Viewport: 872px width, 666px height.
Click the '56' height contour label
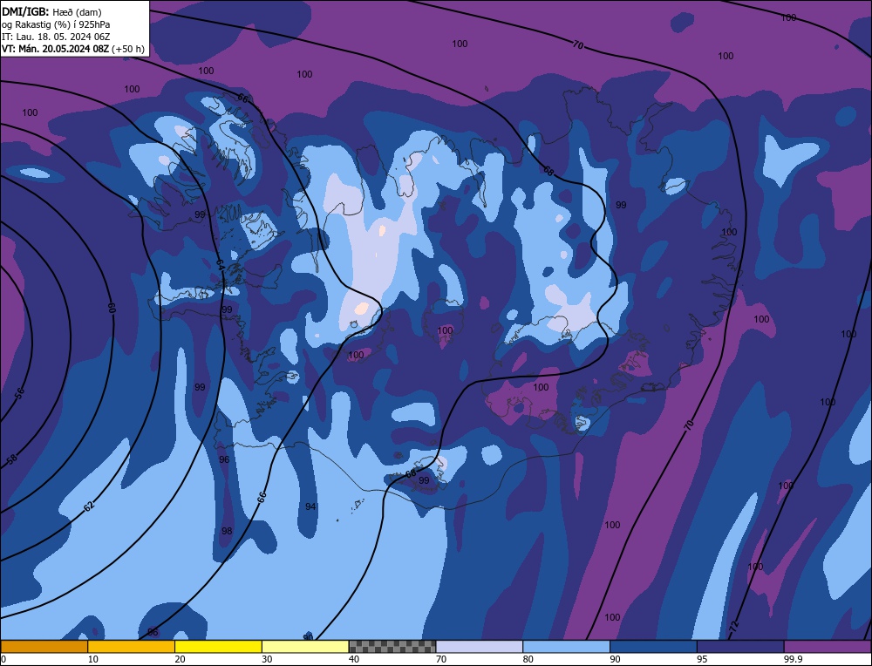tap(19, 394)
